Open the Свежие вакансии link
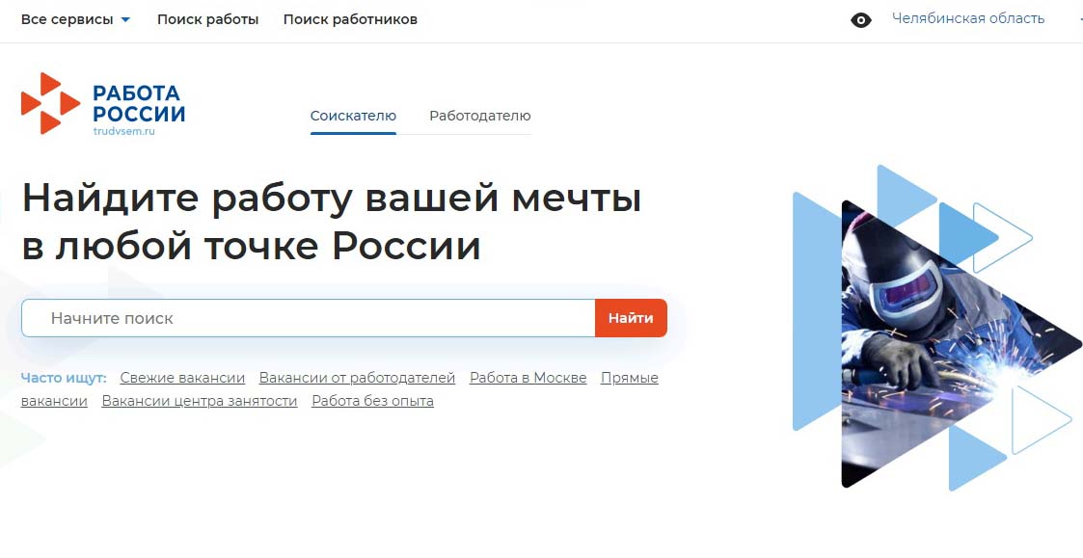The height and width of the screenshot is (558, 1083). 182,378
